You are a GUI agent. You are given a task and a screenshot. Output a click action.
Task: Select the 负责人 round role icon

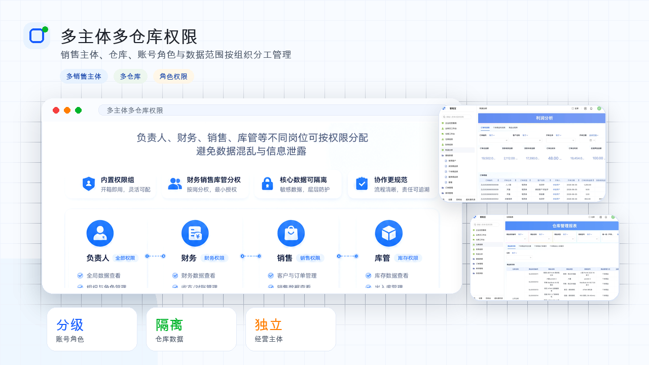(100, 233)
